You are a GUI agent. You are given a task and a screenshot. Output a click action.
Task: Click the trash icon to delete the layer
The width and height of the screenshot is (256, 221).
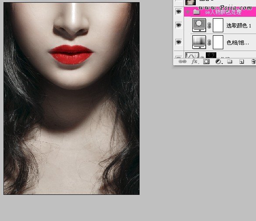(253, 61)
